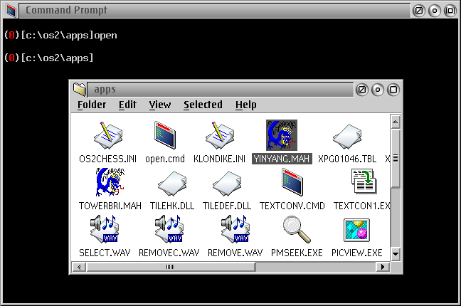Viewport: 461px width, 306px height.
Task: Click the TOWERBRI.MAH dragon icon
Action: click(x=110, y=182)
